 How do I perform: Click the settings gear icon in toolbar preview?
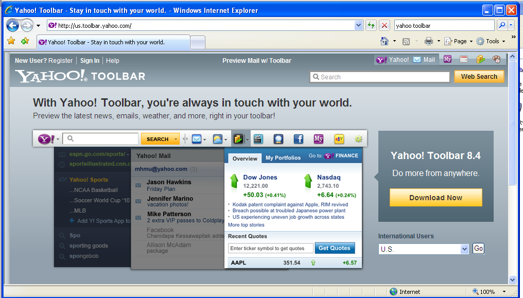point(359,138)
